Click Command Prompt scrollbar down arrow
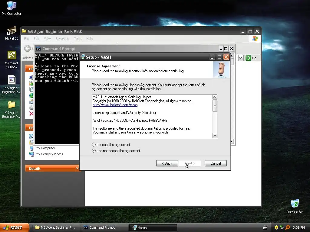This screenshot has width=310, height=232. pos(232,142)
